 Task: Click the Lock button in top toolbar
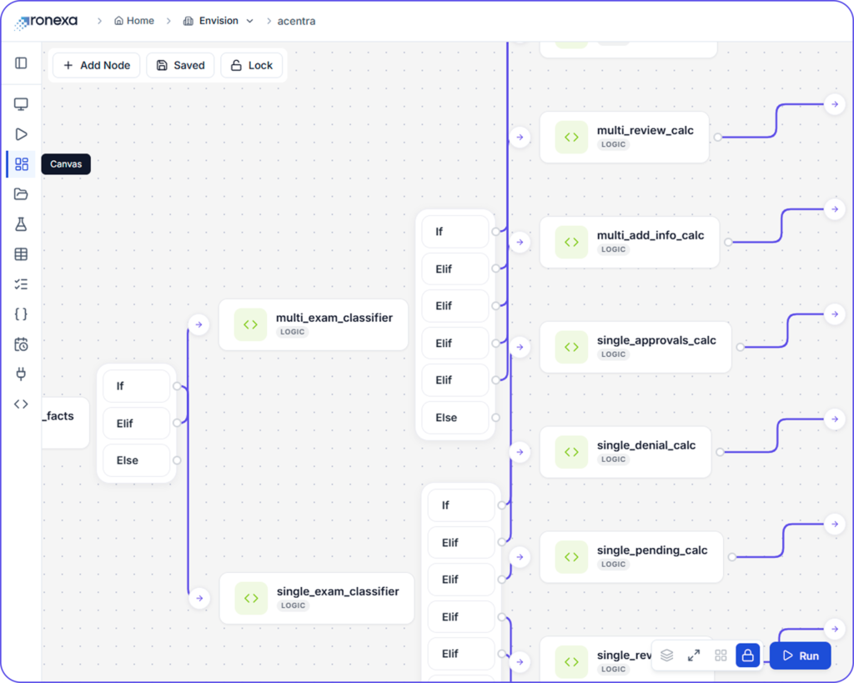coord(251,65)
